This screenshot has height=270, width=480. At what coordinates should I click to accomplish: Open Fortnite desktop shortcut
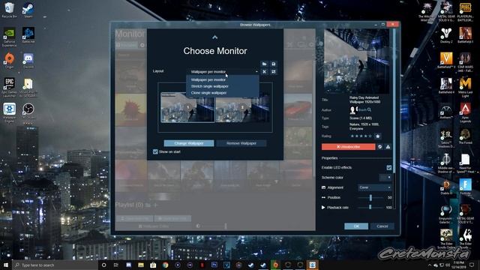[465, 187]
